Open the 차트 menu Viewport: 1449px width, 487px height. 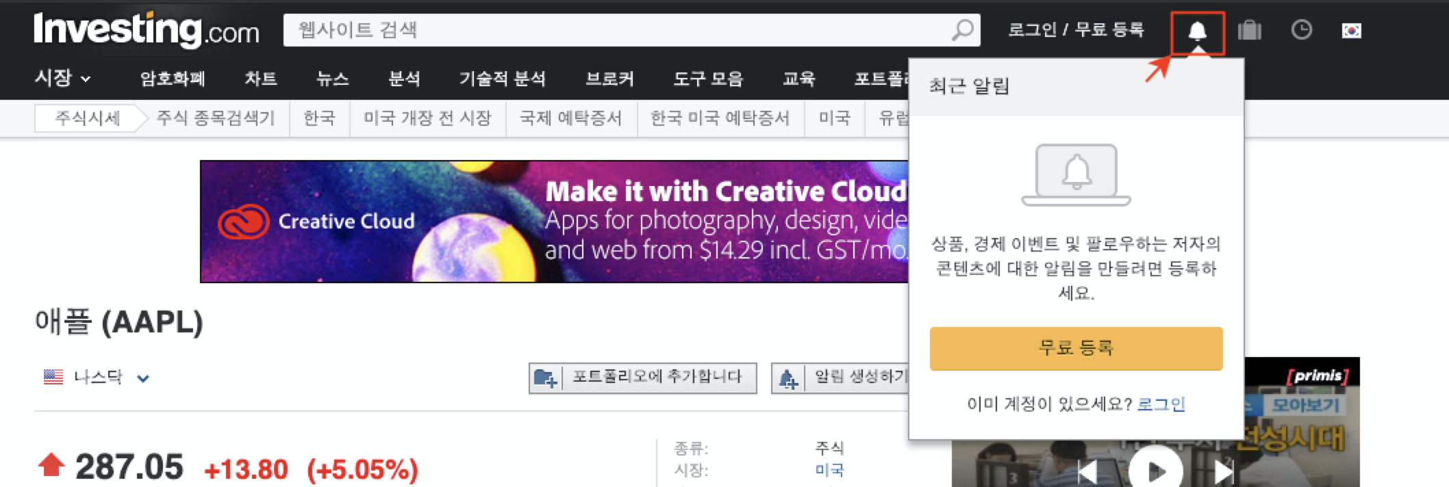tap(261, 79)
